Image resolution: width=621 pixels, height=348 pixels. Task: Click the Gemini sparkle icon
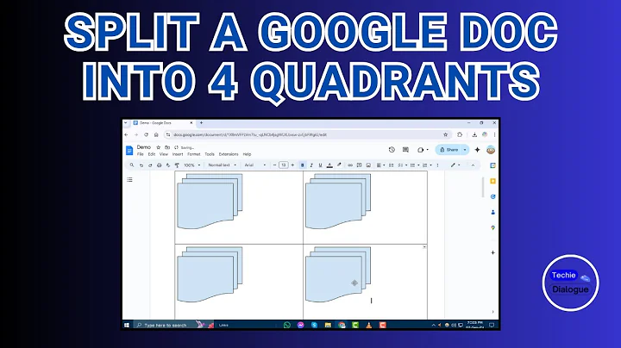point(477,150)
